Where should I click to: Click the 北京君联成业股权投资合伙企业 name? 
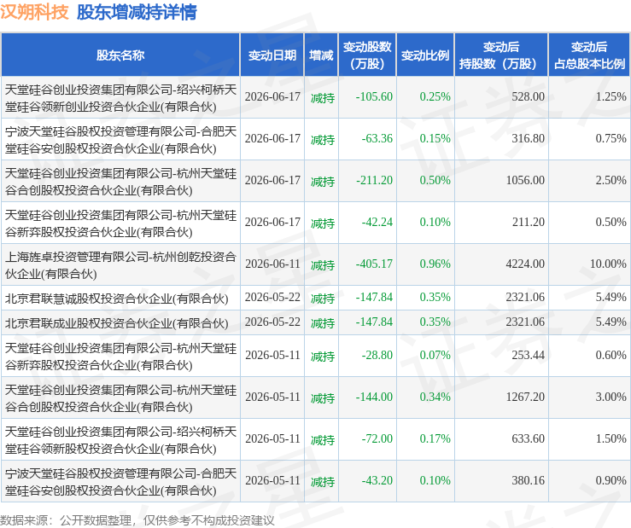point(116,322)
